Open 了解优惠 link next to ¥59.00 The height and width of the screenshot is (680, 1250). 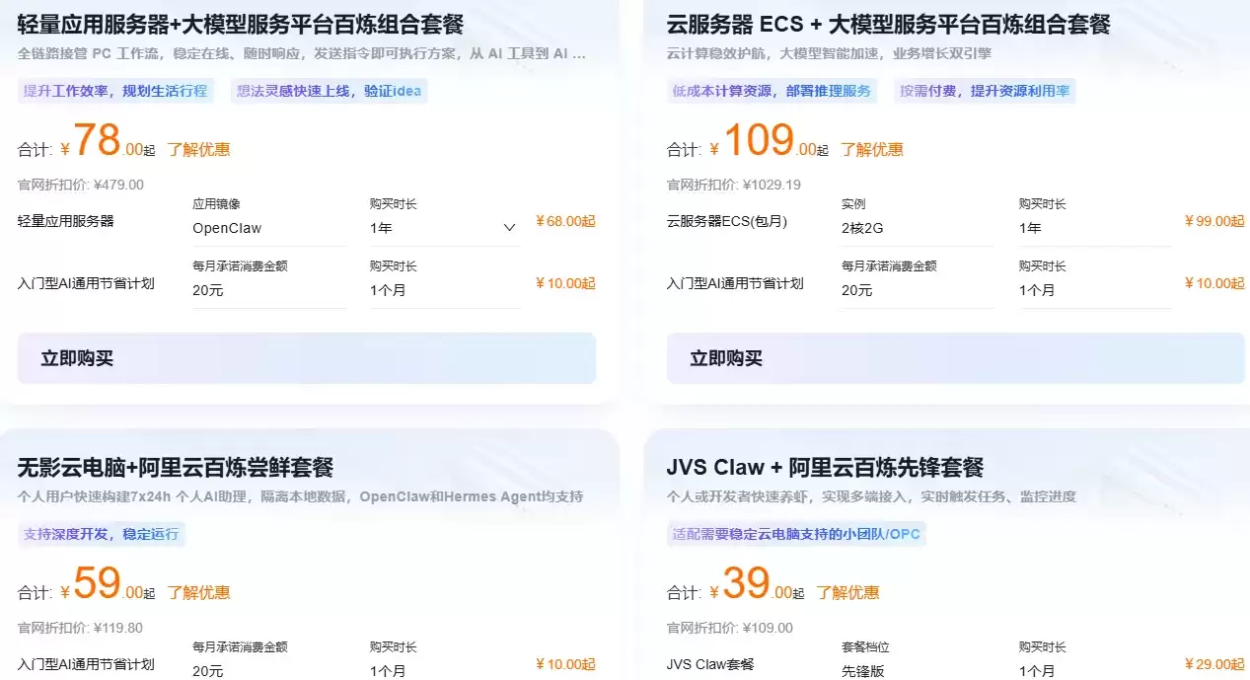point(198,593)
